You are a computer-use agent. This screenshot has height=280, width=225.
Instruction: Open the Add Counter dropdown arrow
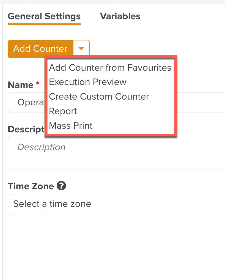click(x=81, y=49)
